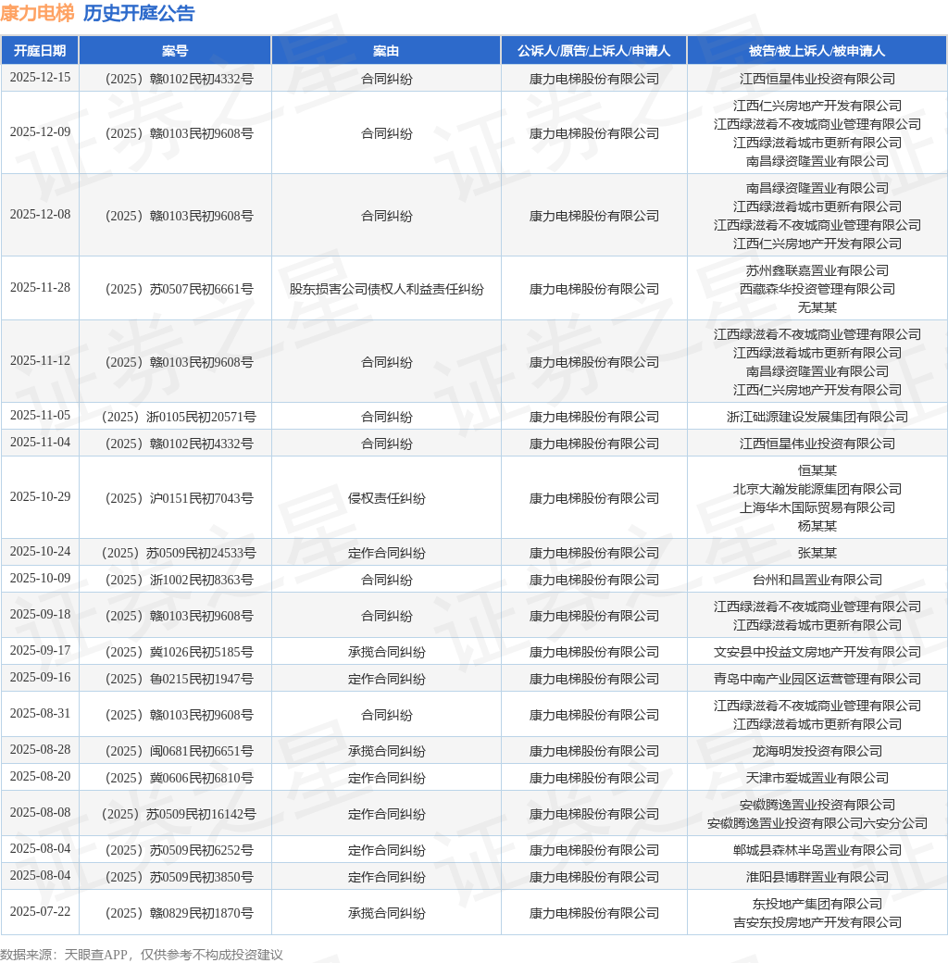The width and height of the screenshot is (948, 963).
Task: Click 合同纠纷 in the 2025-11-05 row
Action: click(x=386, y=417)
